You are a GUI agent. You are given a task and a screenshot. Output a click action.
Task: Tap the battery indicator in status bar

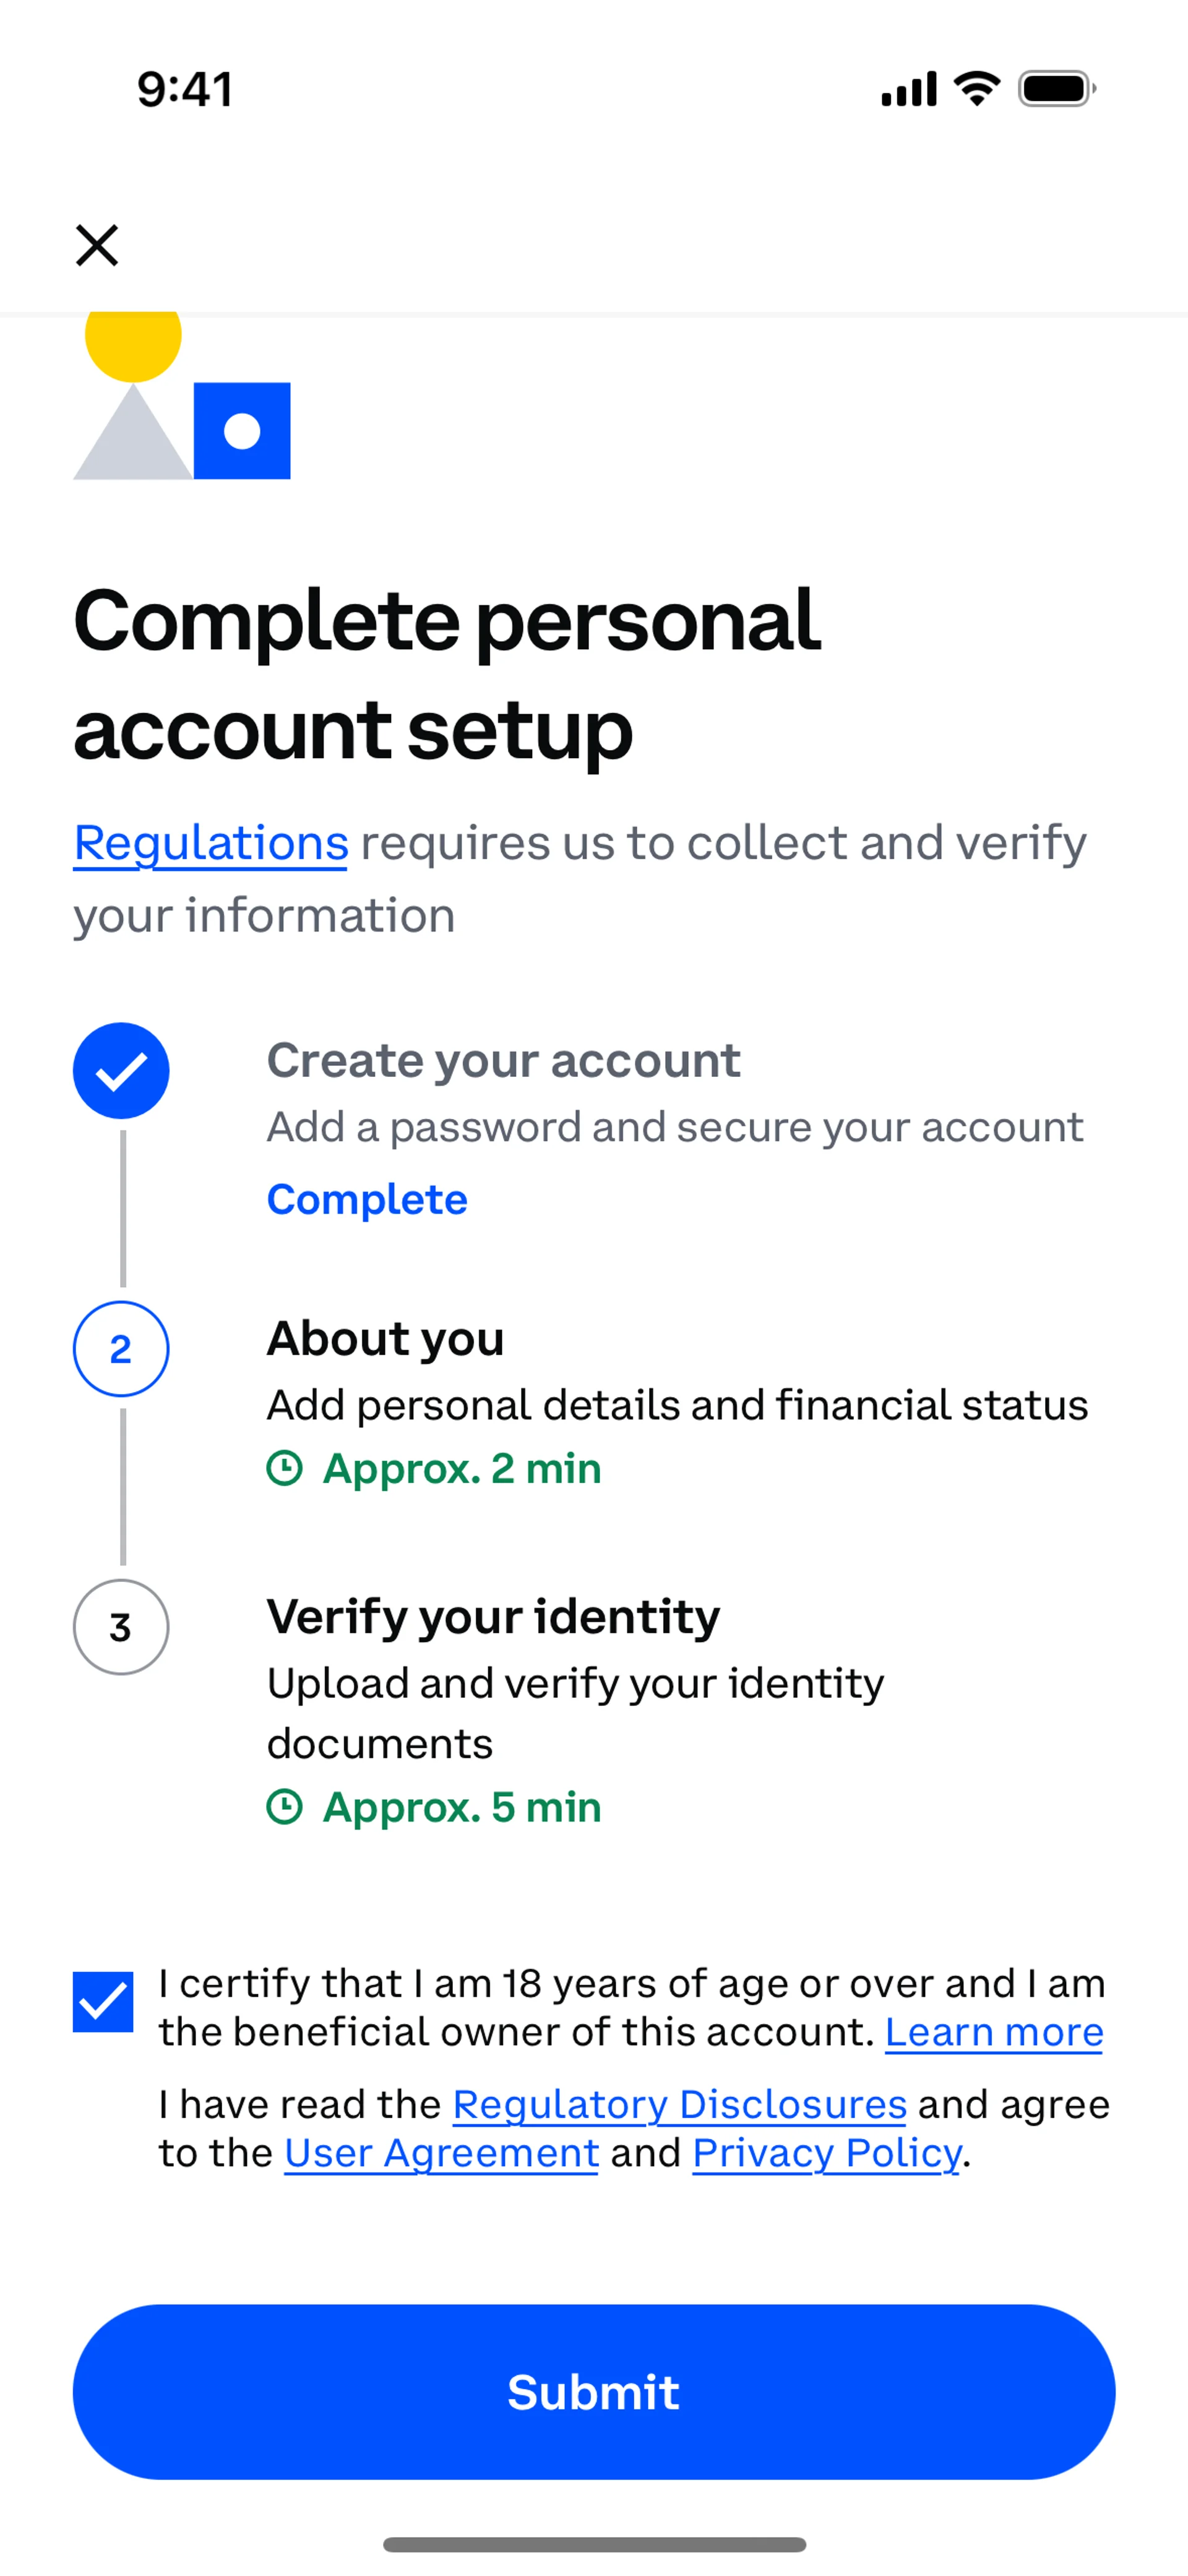[1056, 89]
